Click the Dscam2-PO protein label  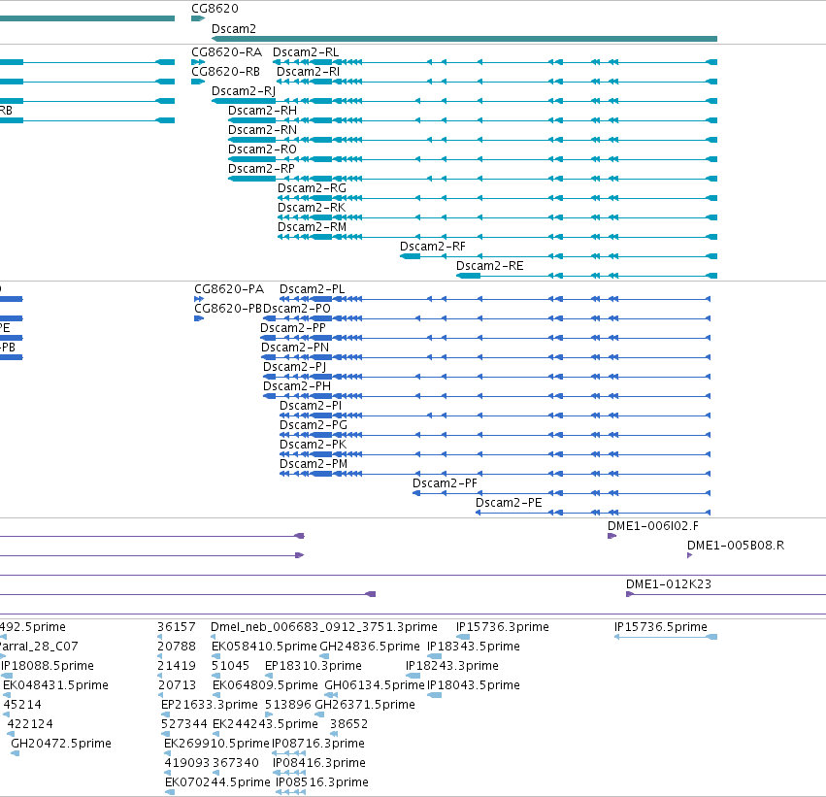click(297, 309)
